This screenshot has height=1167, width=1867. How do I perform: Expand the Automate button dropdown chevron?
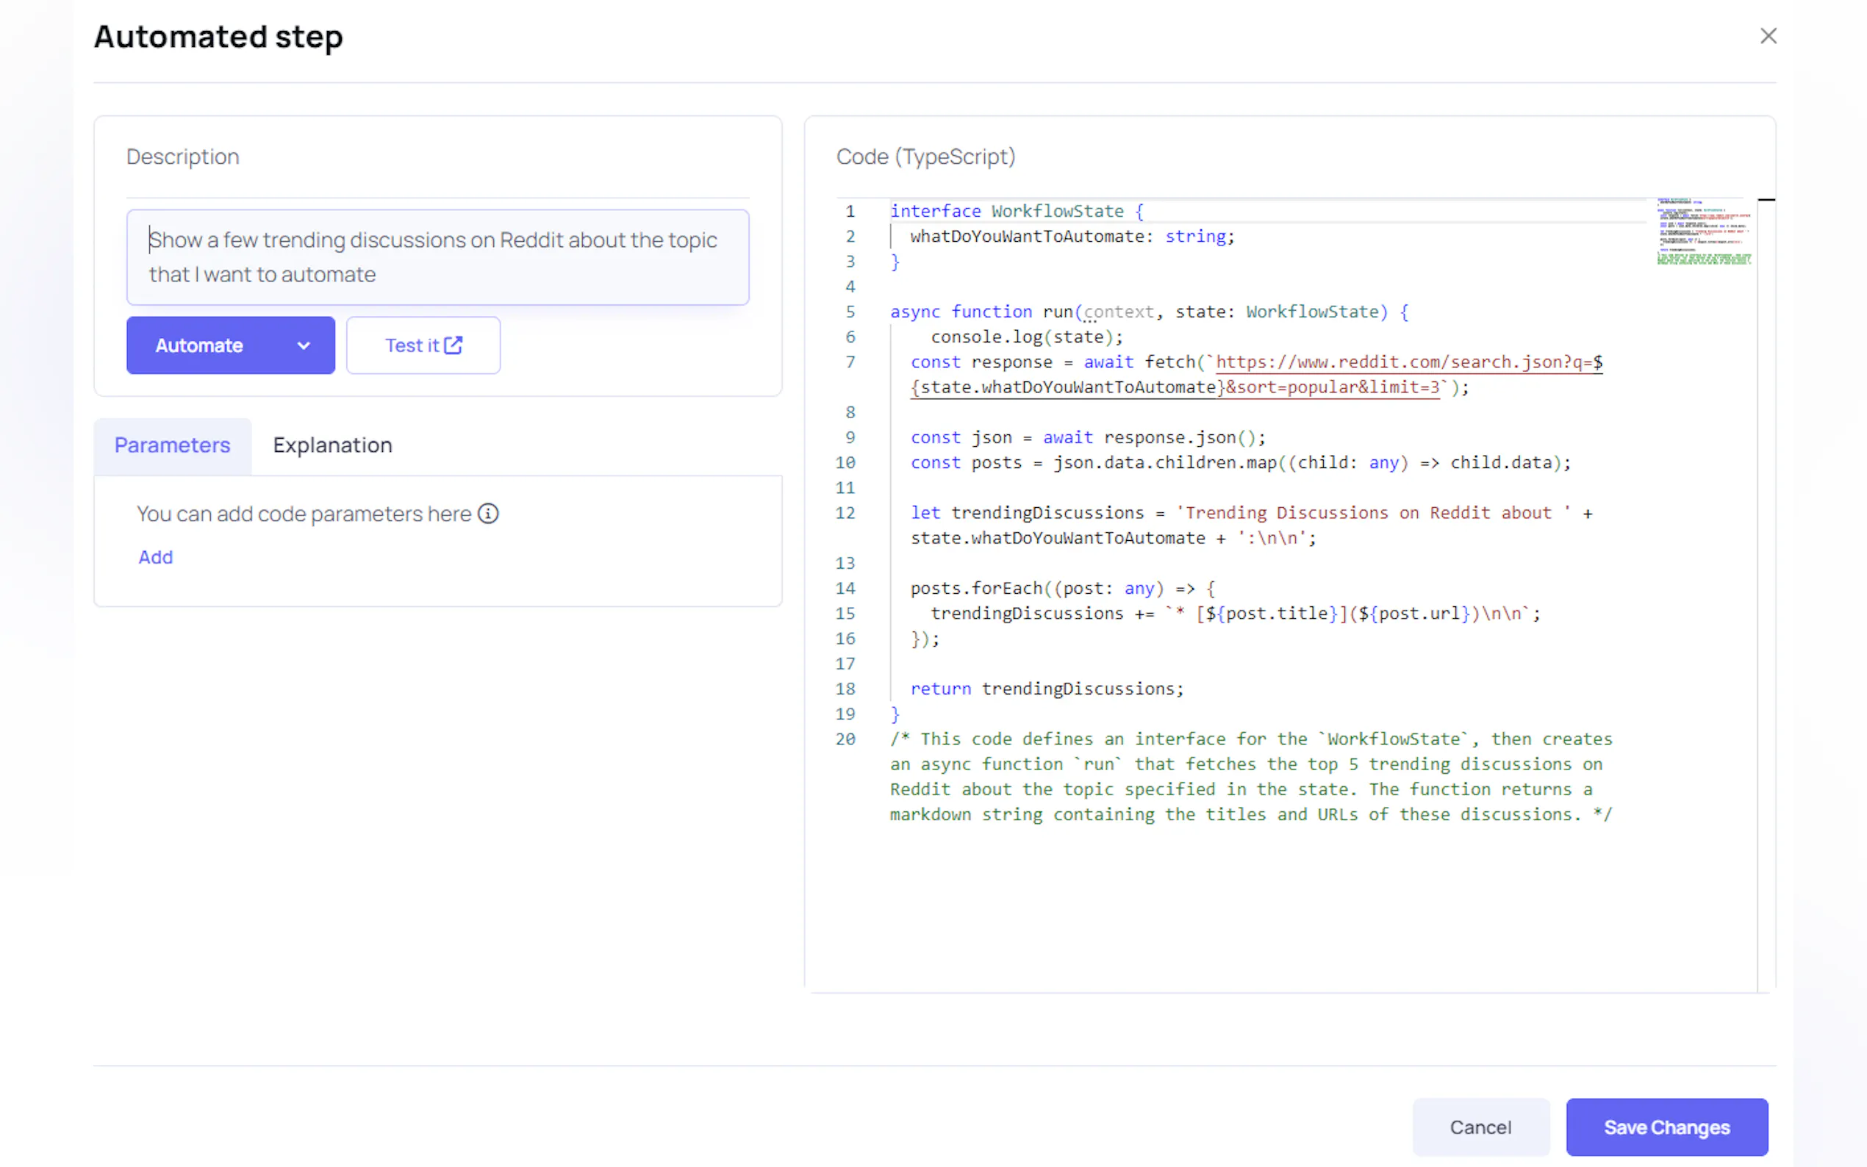click(x=304, y=346)
